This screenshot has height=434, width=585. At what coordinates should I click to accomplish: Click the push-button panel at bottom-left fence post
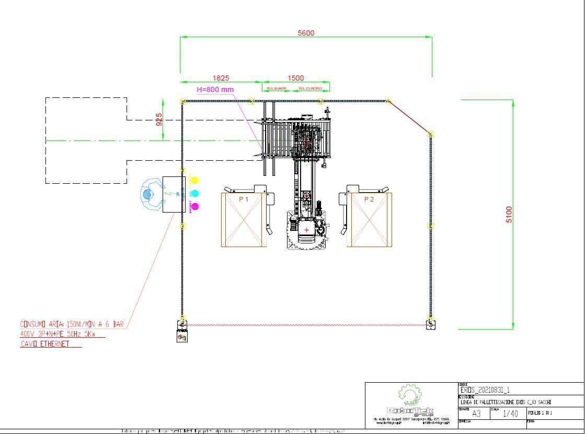[182, 335]
